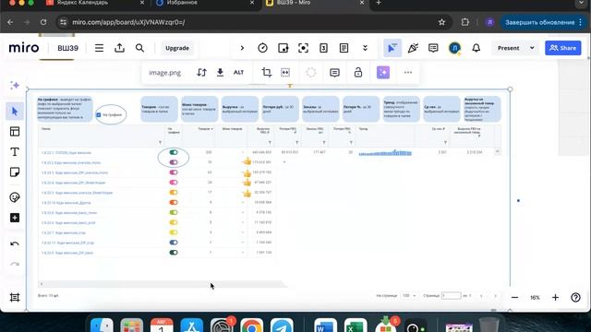Image resolution: width=591 pixels, height=332 pixels.
Task: Open help question mark icon
Action: point(575,297)
